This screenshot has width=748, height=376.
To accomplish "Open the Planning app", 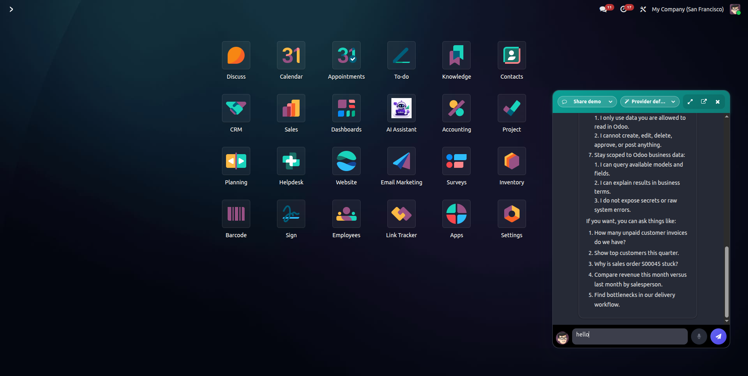I will 236,161.
